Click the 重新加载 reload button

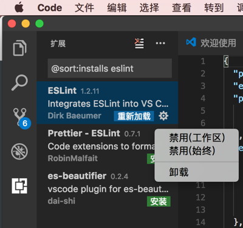[x=134, y=116]
